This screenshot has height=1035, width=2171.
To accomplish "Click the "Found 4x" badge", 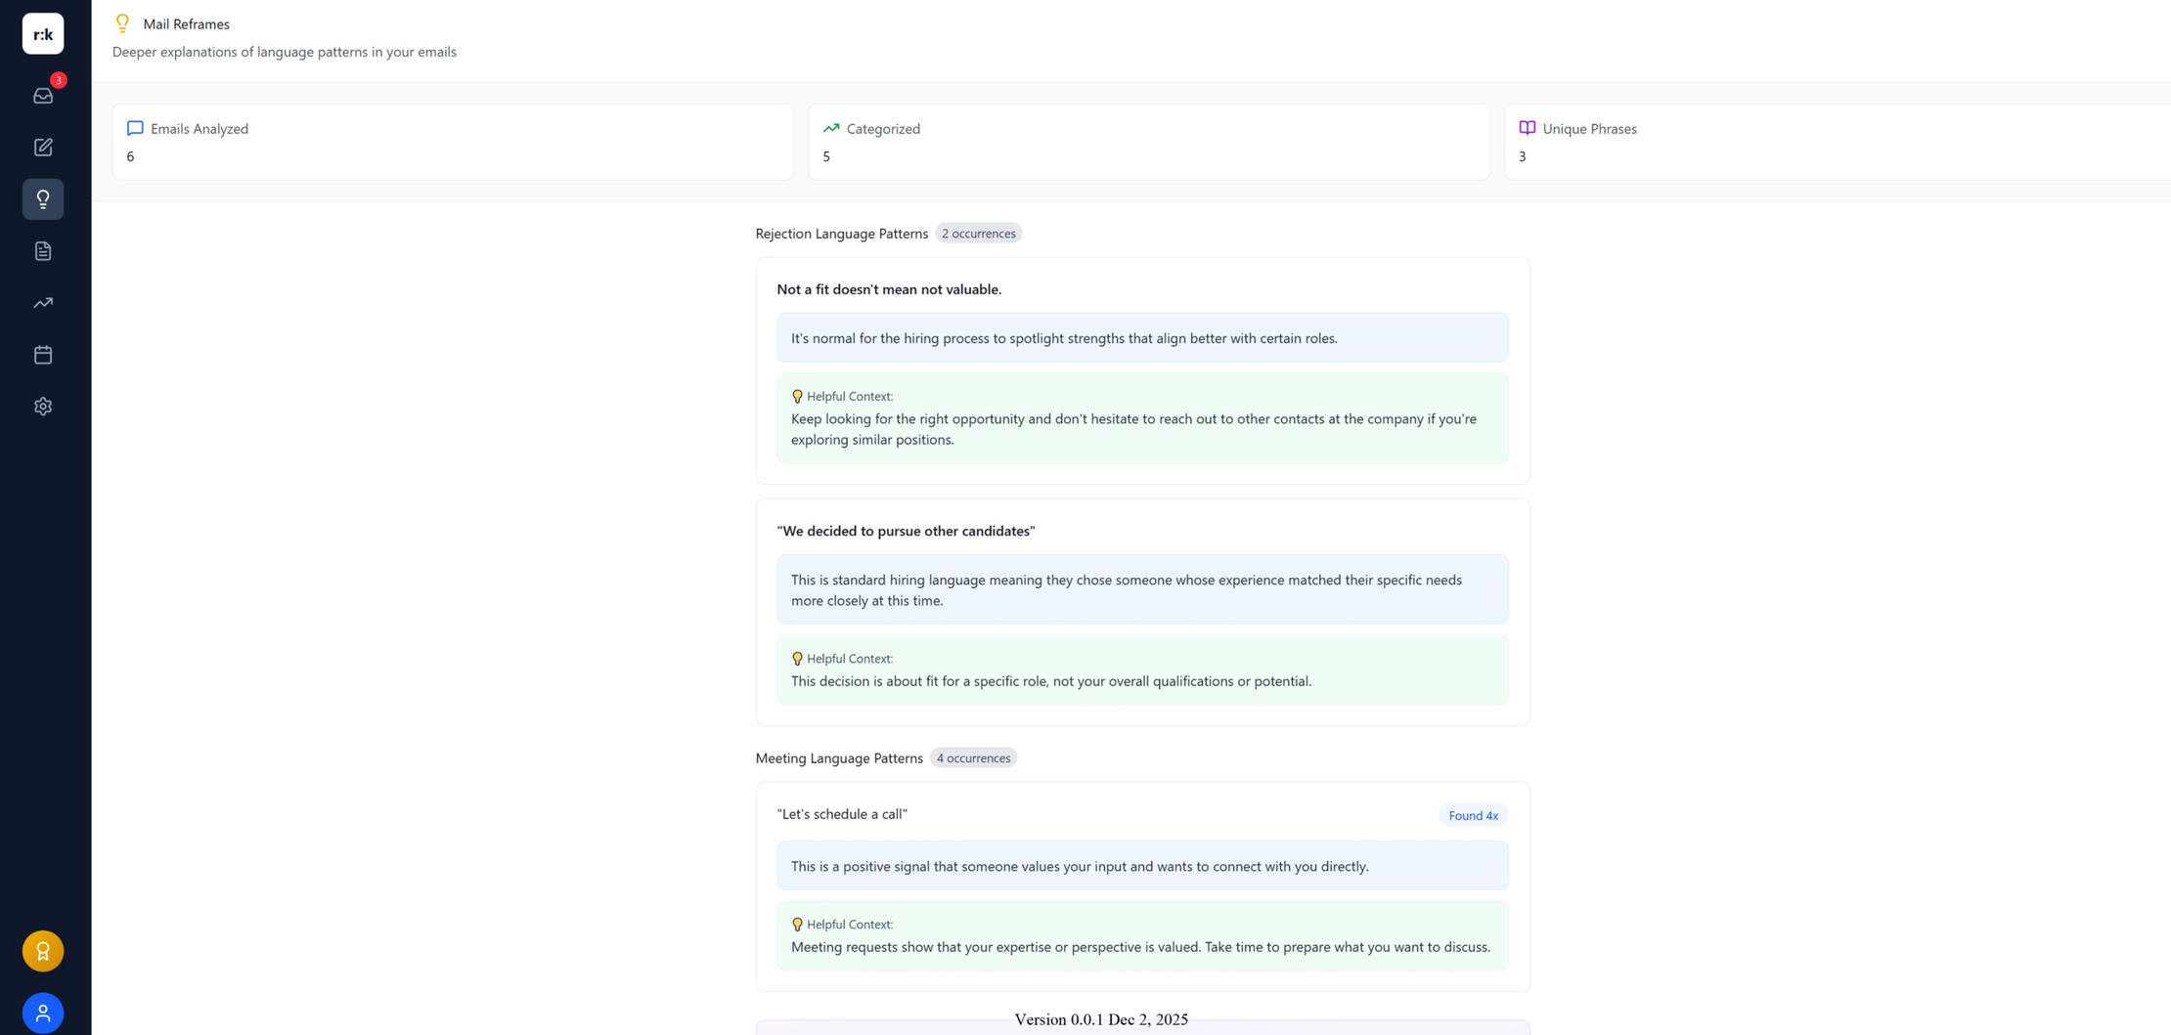I will (1473, 816).
